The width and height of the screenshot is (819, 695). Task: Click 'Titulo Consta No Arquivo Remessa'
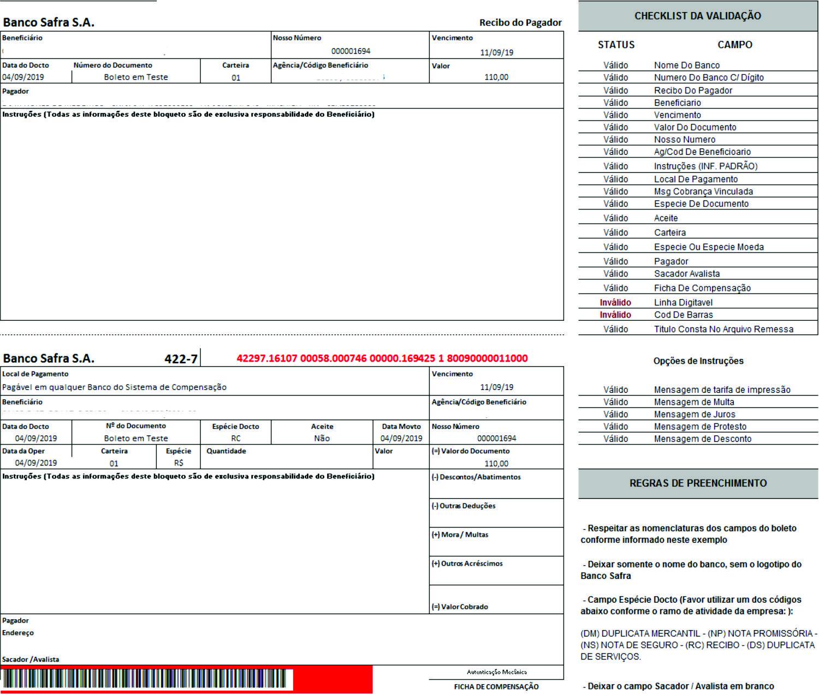pyautogui.click(x=723, y=329)
